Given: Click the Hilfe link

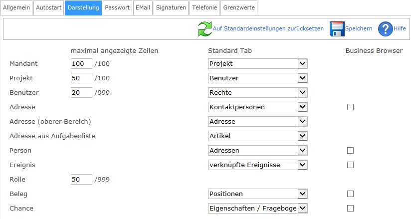Looking at the screenshot, I should [x=400, y=29].
